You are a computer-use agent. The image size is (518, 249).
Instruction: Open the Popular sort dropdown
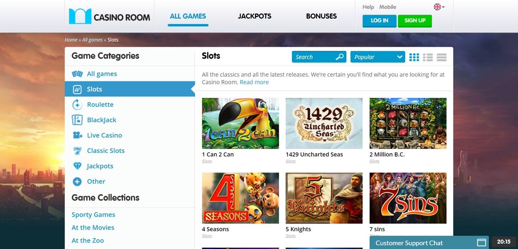click(377, 57)
